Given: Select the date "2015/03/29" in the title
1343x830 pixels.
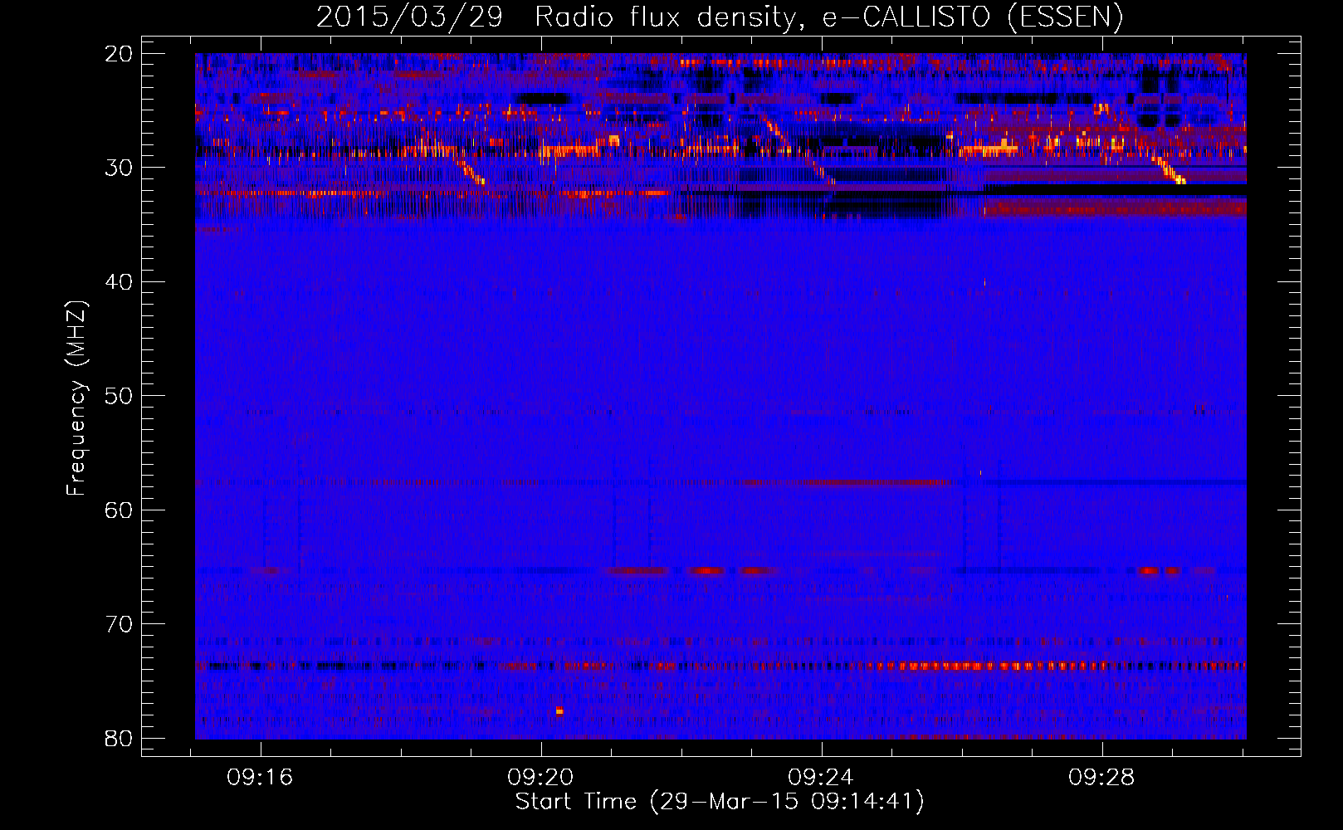Looking at the screenshot, I should 409,17.
